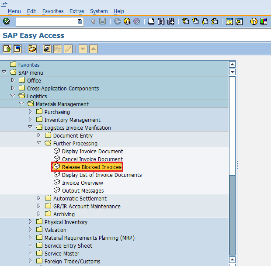Screen dimensions: 271x266
Task: Click Add to Favorites icon
Action: (47, 49)
